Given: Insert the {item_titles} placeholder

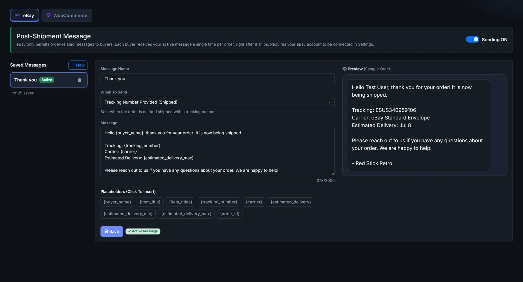Looking at the screenshot, I should tap(181, 202).
